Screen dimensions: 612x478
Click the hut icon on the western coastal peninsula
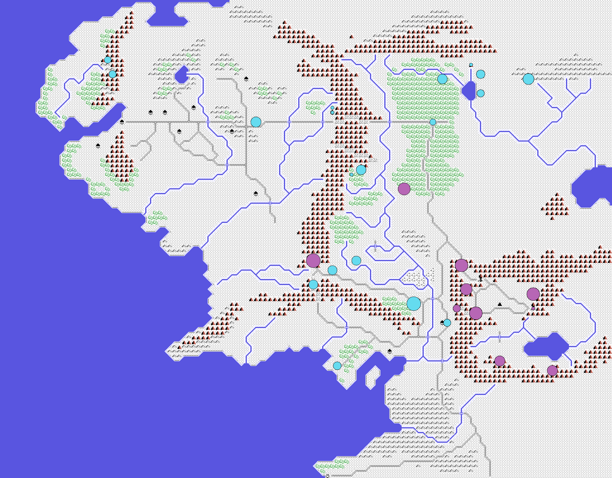[x=98, y=146]
